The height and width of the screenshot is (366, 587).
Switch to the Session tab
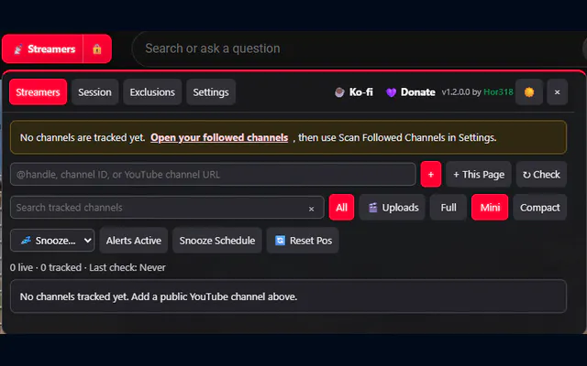click(x=94, y=92)
